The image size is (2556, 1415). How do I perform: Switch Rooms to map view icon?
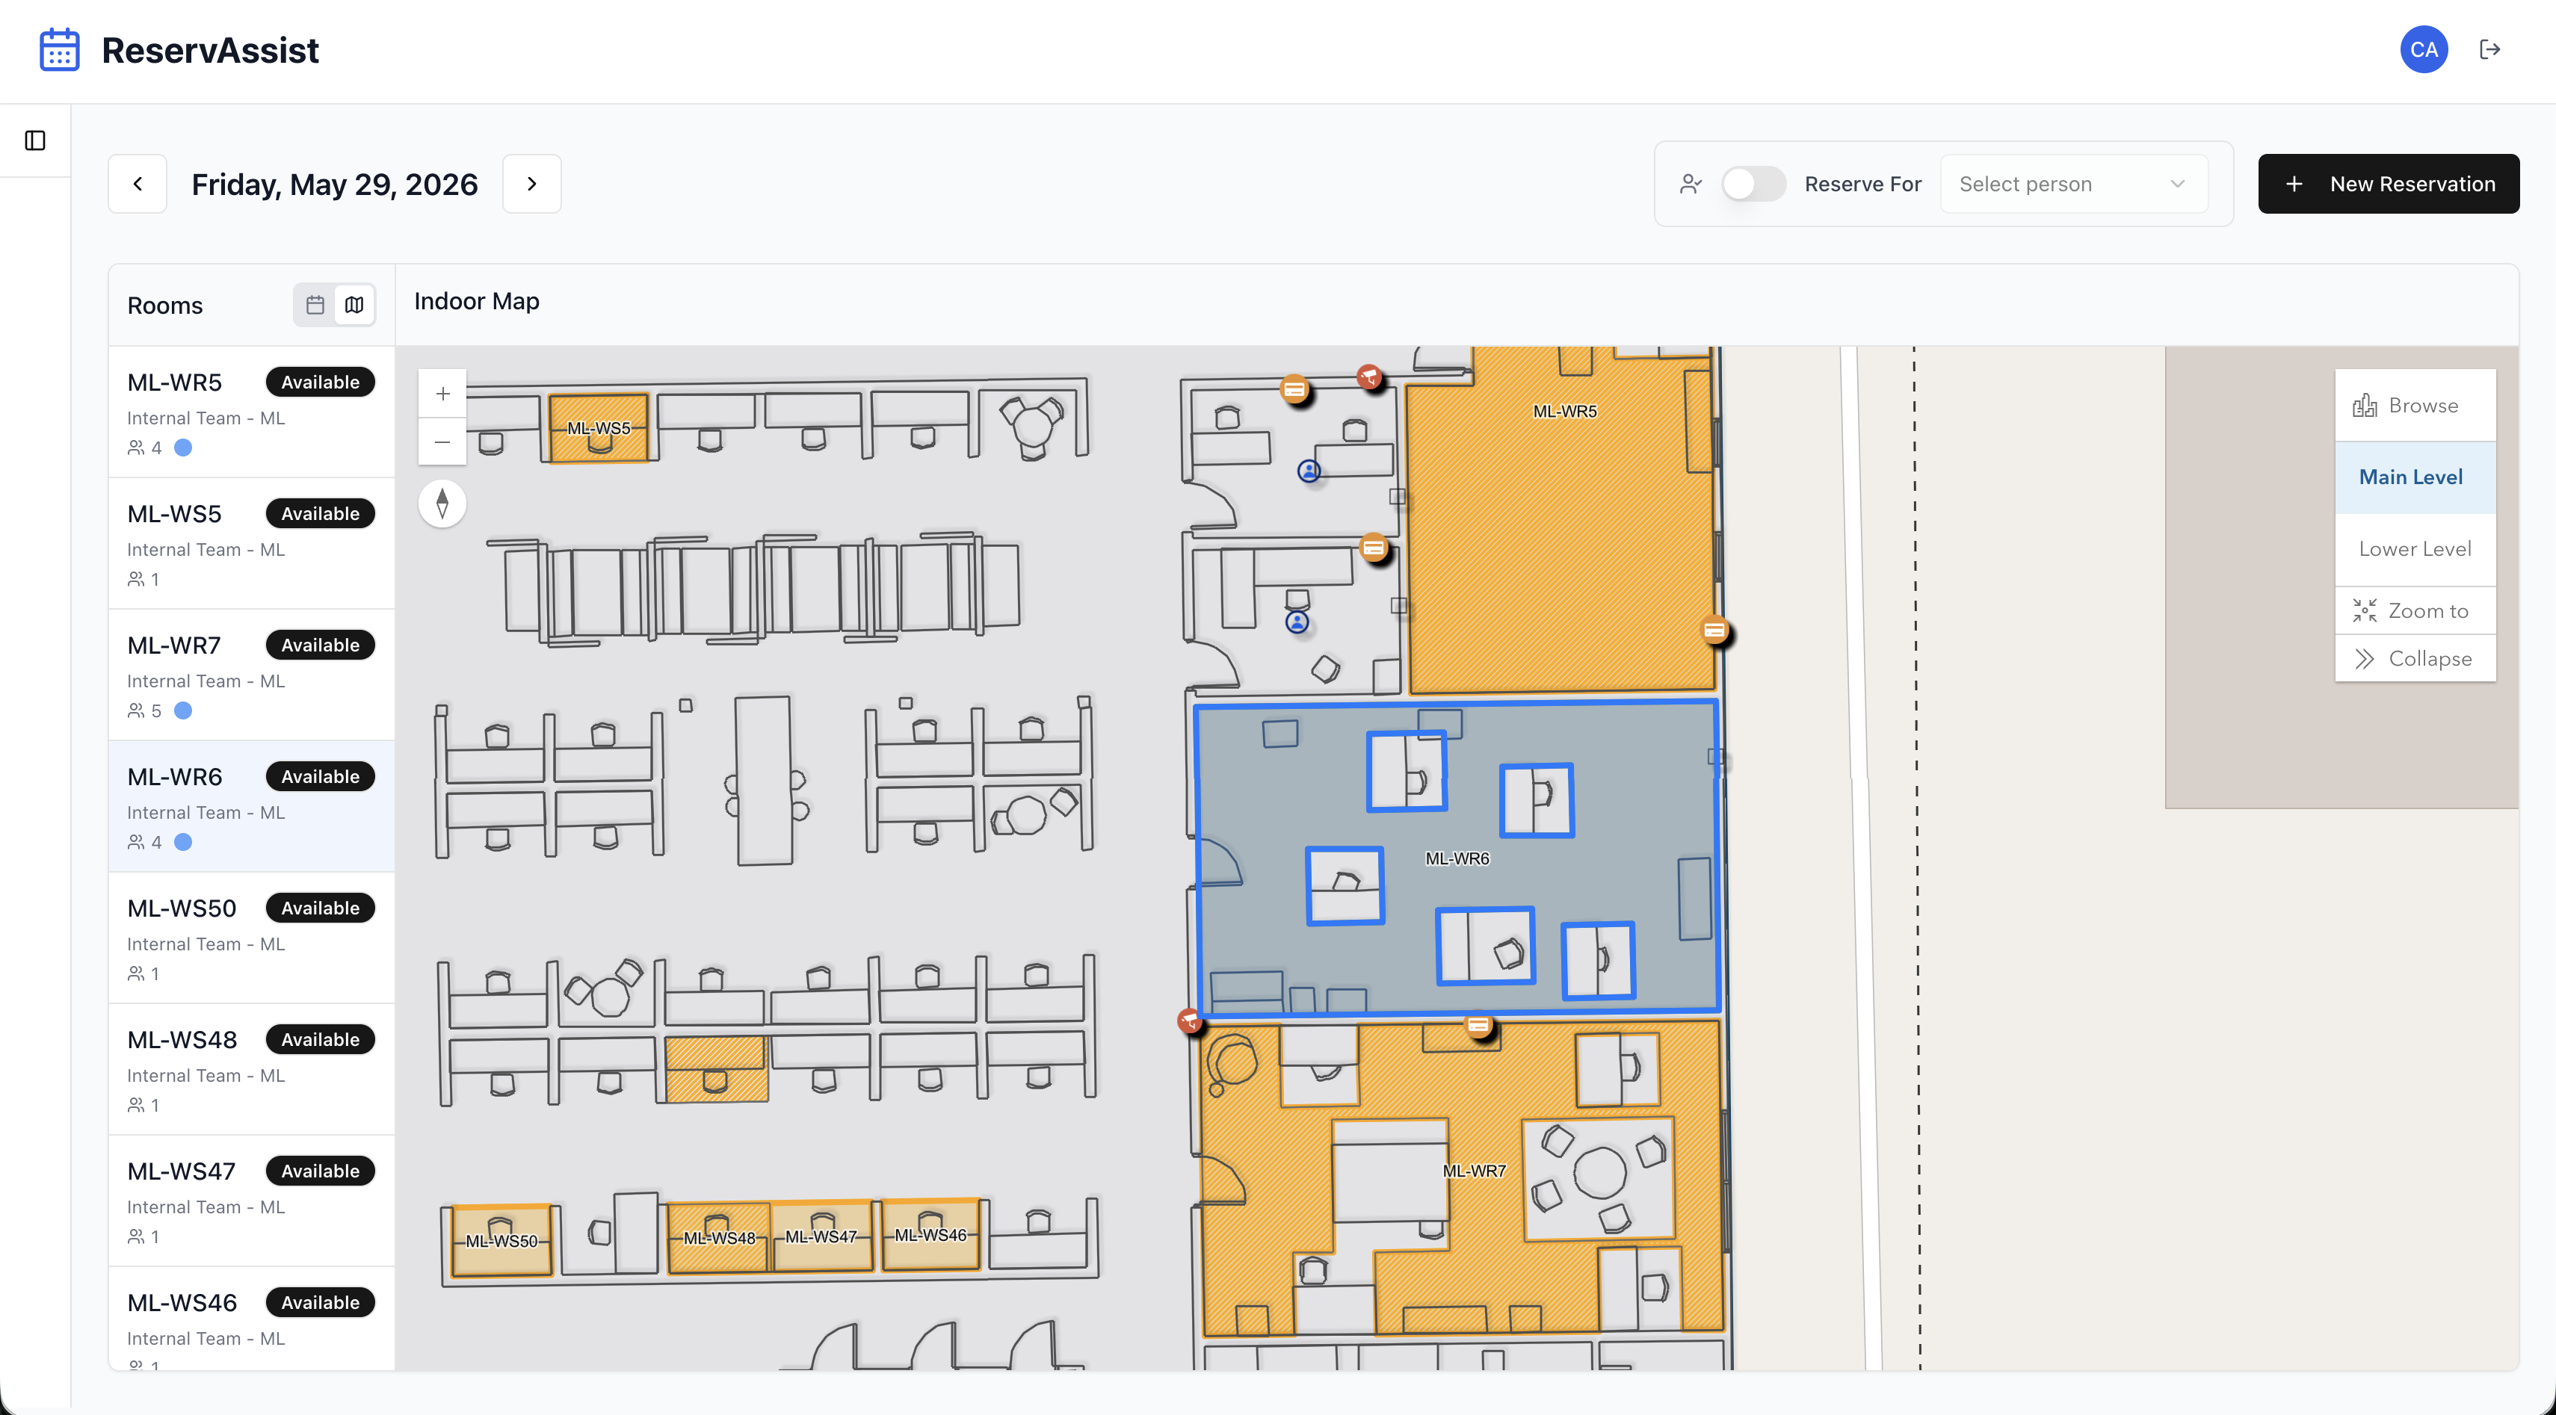(x=354, y=304)
